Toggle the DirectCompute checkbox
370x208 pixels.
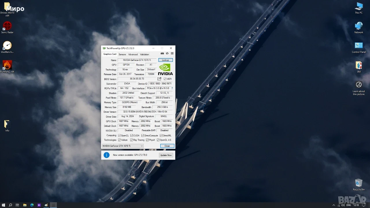143,135
